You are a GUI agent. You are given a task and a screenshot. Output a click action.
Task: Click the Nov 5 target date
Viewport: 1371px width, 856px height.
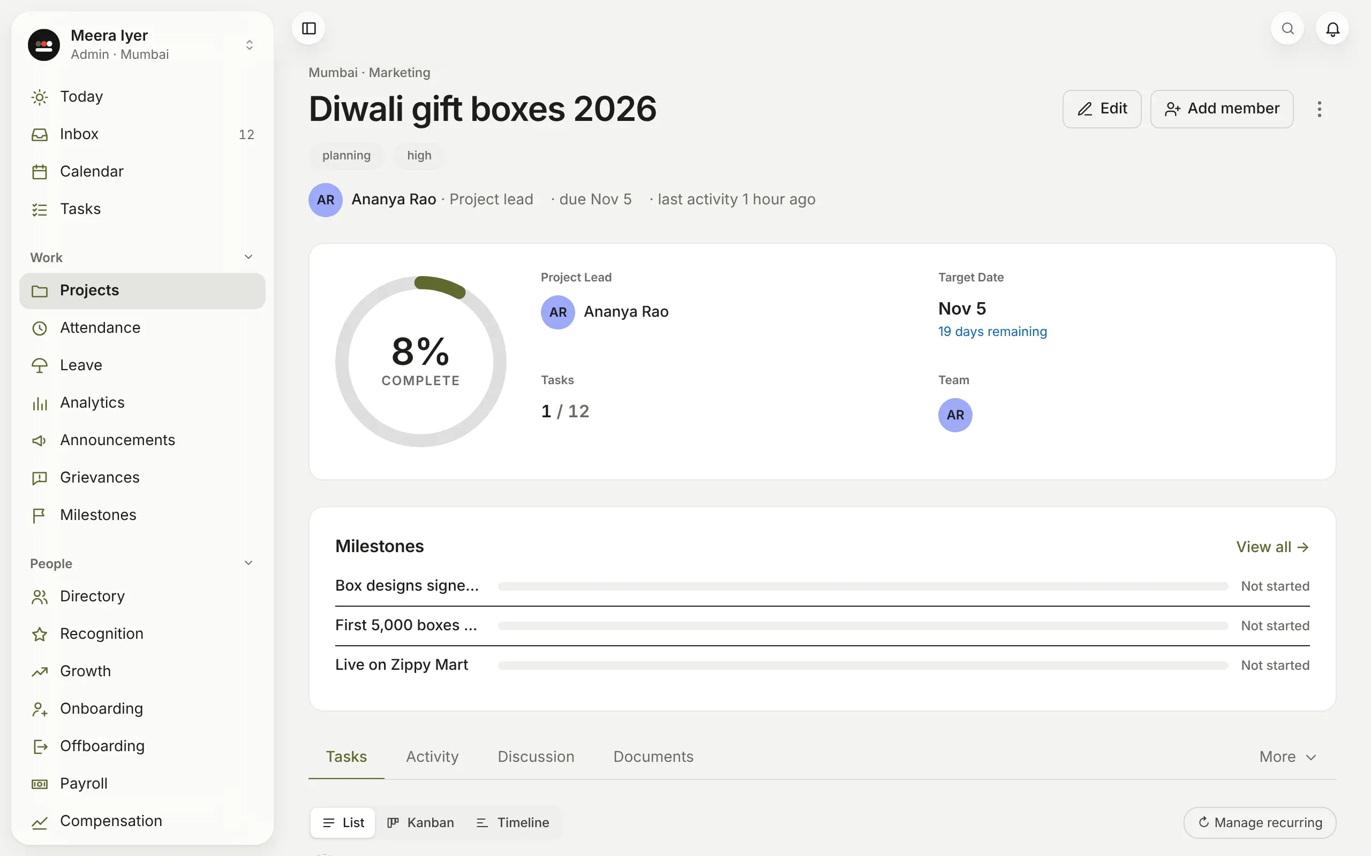[962, 309]
